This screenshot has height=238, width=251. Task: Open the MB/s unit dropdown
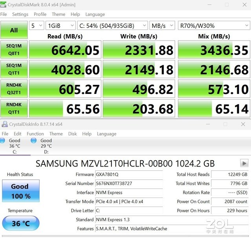click(162, 26)
